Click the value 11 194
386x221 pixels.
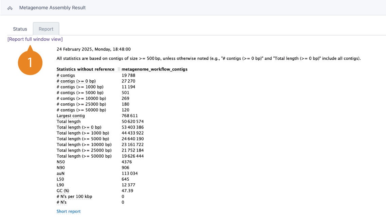pyautogui.click(x=128, y=87)
